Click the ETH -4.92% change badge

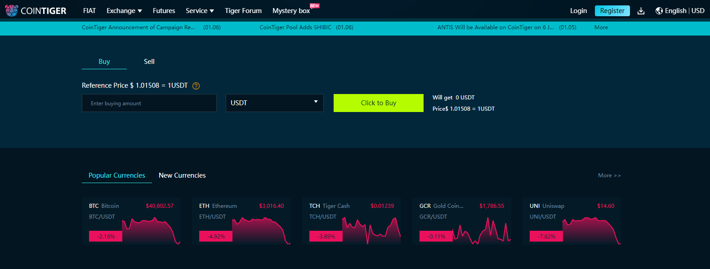[x=216, y=236]
